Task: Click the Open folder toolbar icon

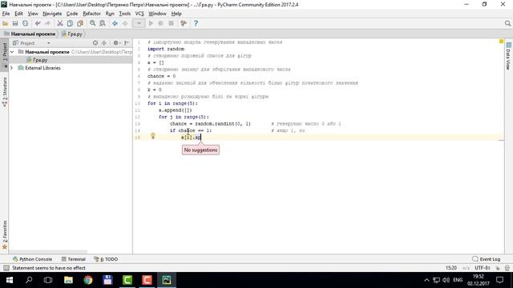Action: 6,23
